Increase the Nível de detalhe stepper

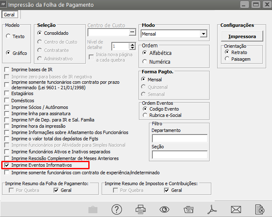pyautogui.click(x=133, y=44)
